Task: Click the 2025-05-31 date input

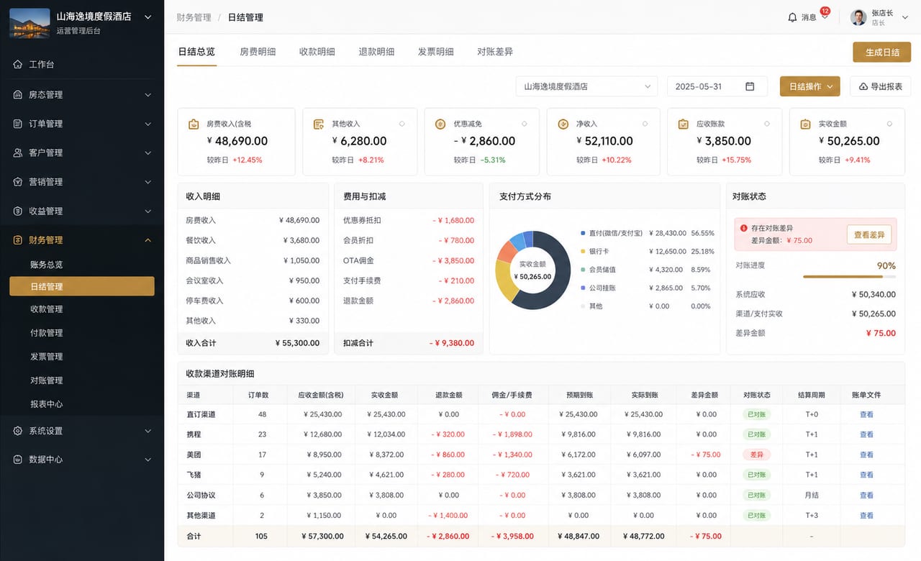Action: coord(717,86)
